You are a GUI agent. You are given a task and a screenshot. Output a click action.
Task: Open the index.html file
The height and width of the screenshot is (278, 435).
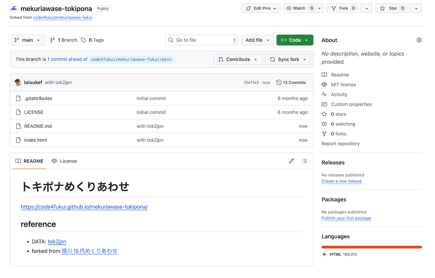pyautogui.click(x=36, y=140)
